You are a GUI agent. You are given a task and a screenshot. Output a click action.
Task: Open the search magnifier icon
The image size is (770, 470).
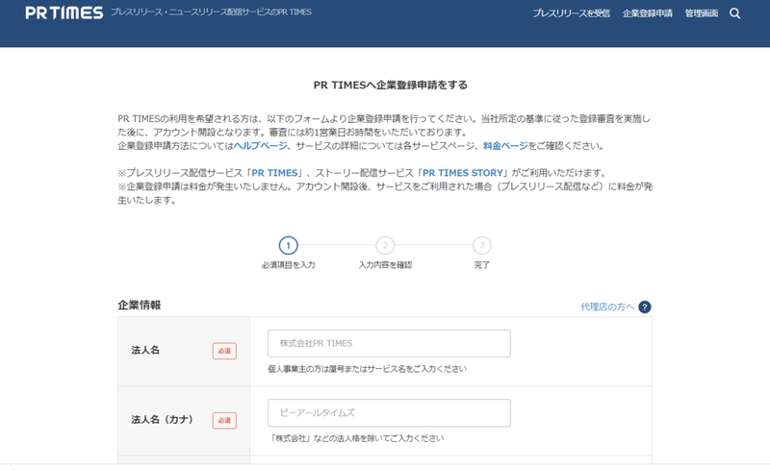coord(734,13)
